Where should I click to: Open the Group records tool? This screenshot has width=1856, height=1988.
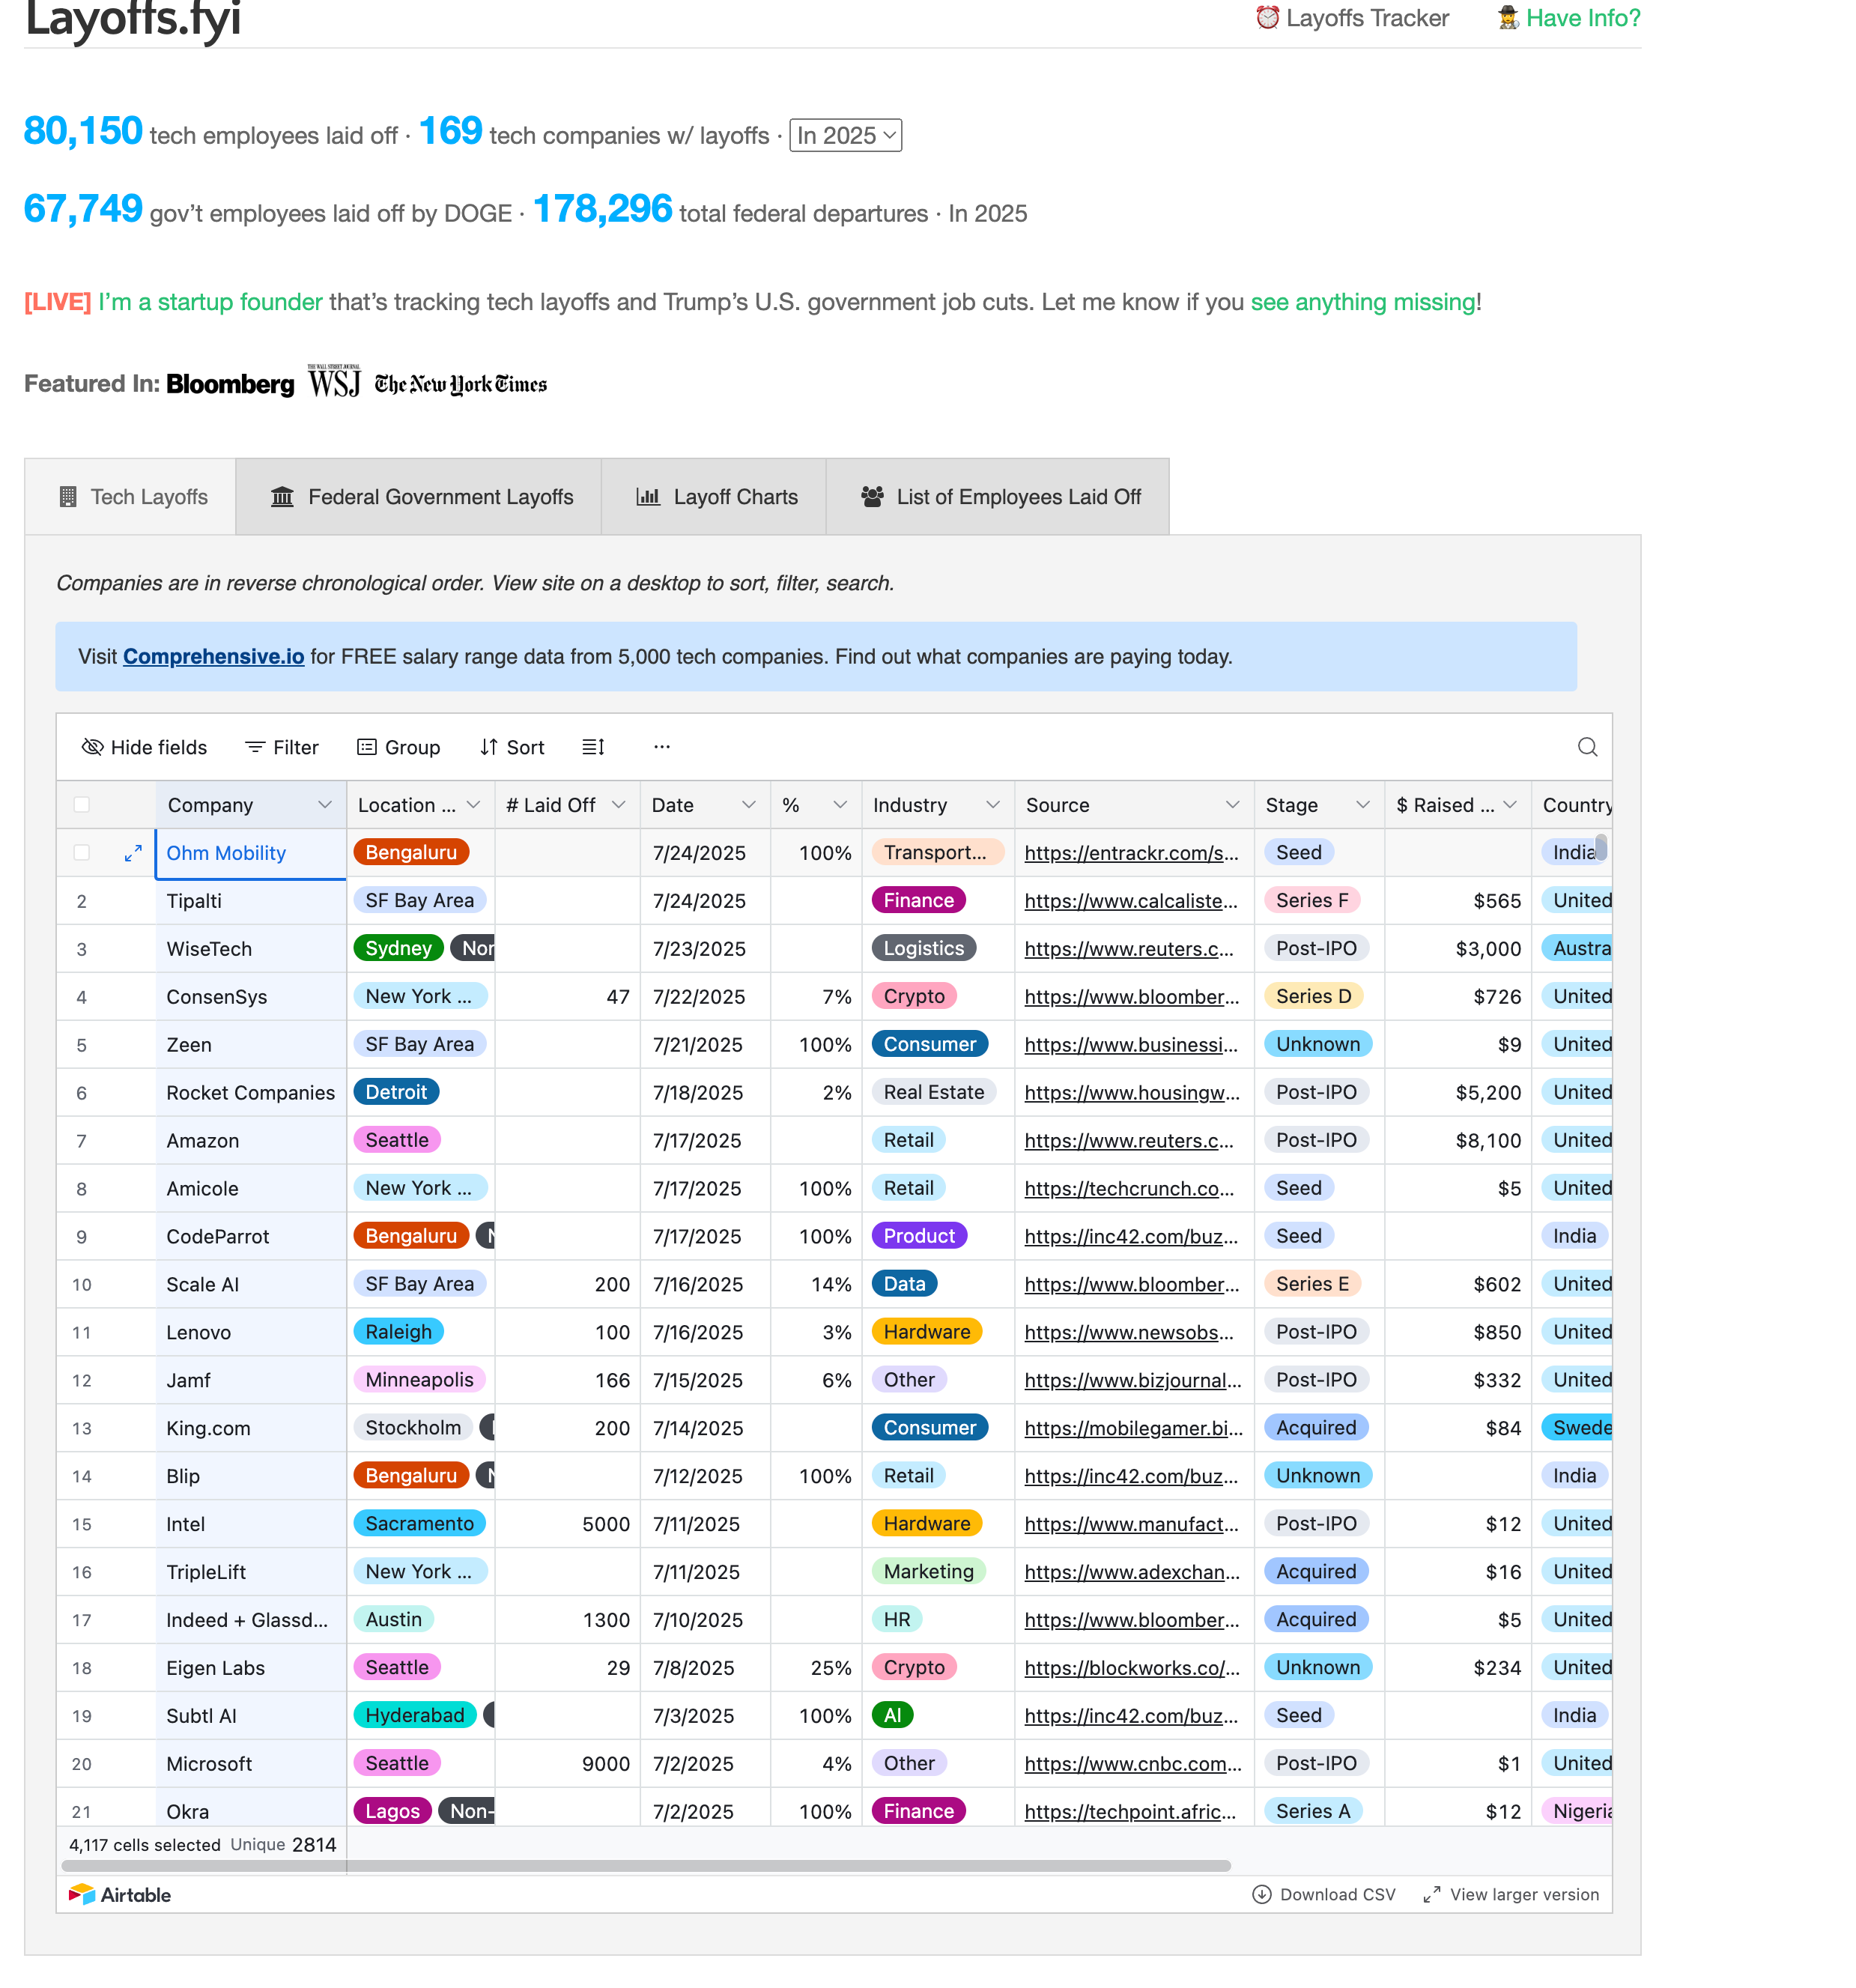[398, 747]
